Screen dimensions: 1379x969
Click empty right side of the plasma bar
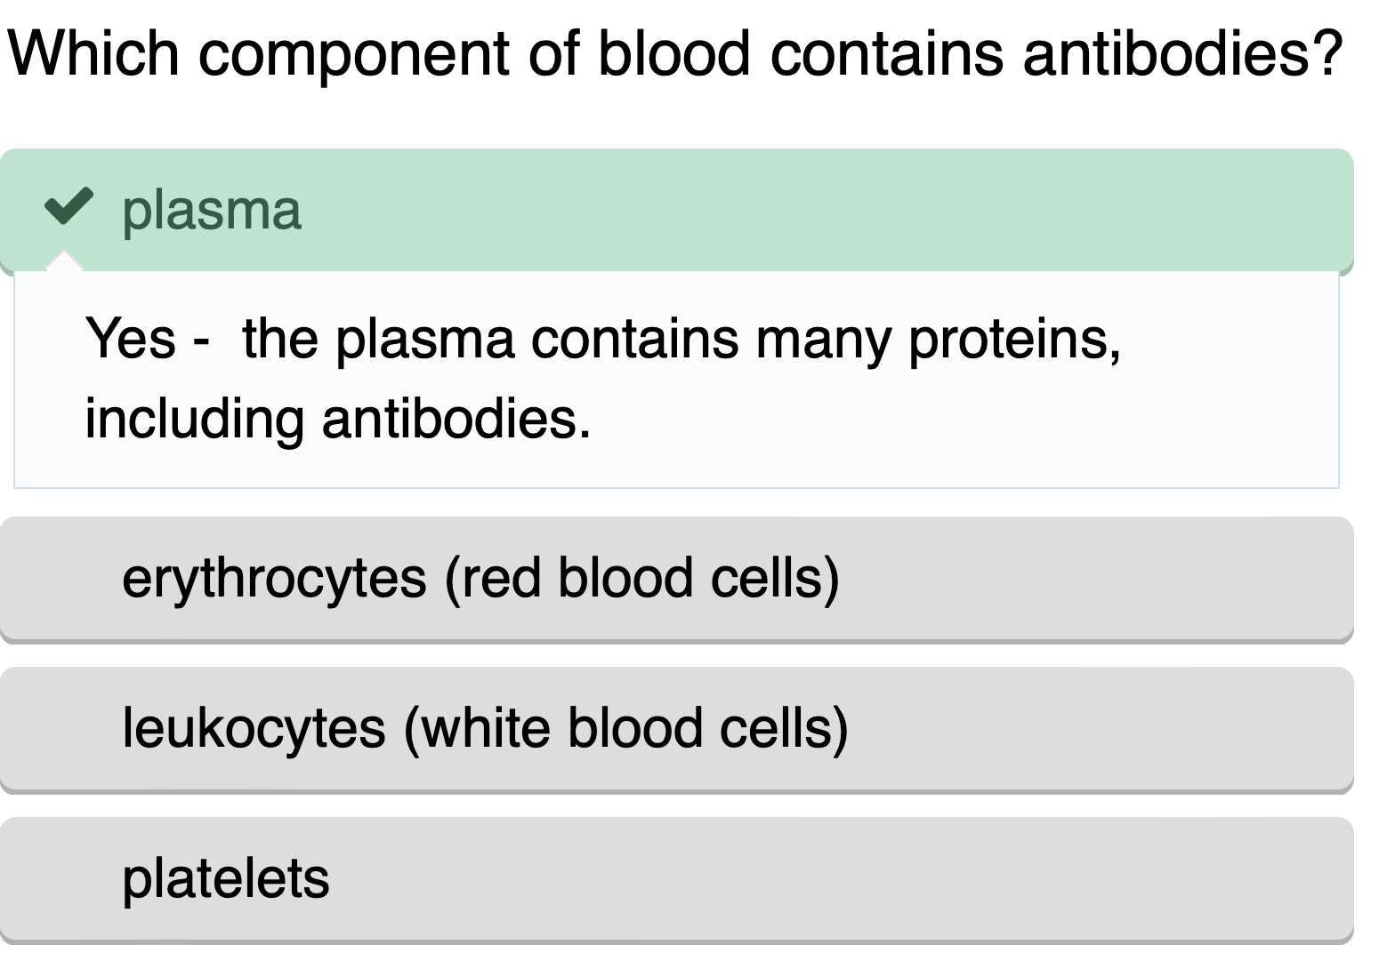1068,210
